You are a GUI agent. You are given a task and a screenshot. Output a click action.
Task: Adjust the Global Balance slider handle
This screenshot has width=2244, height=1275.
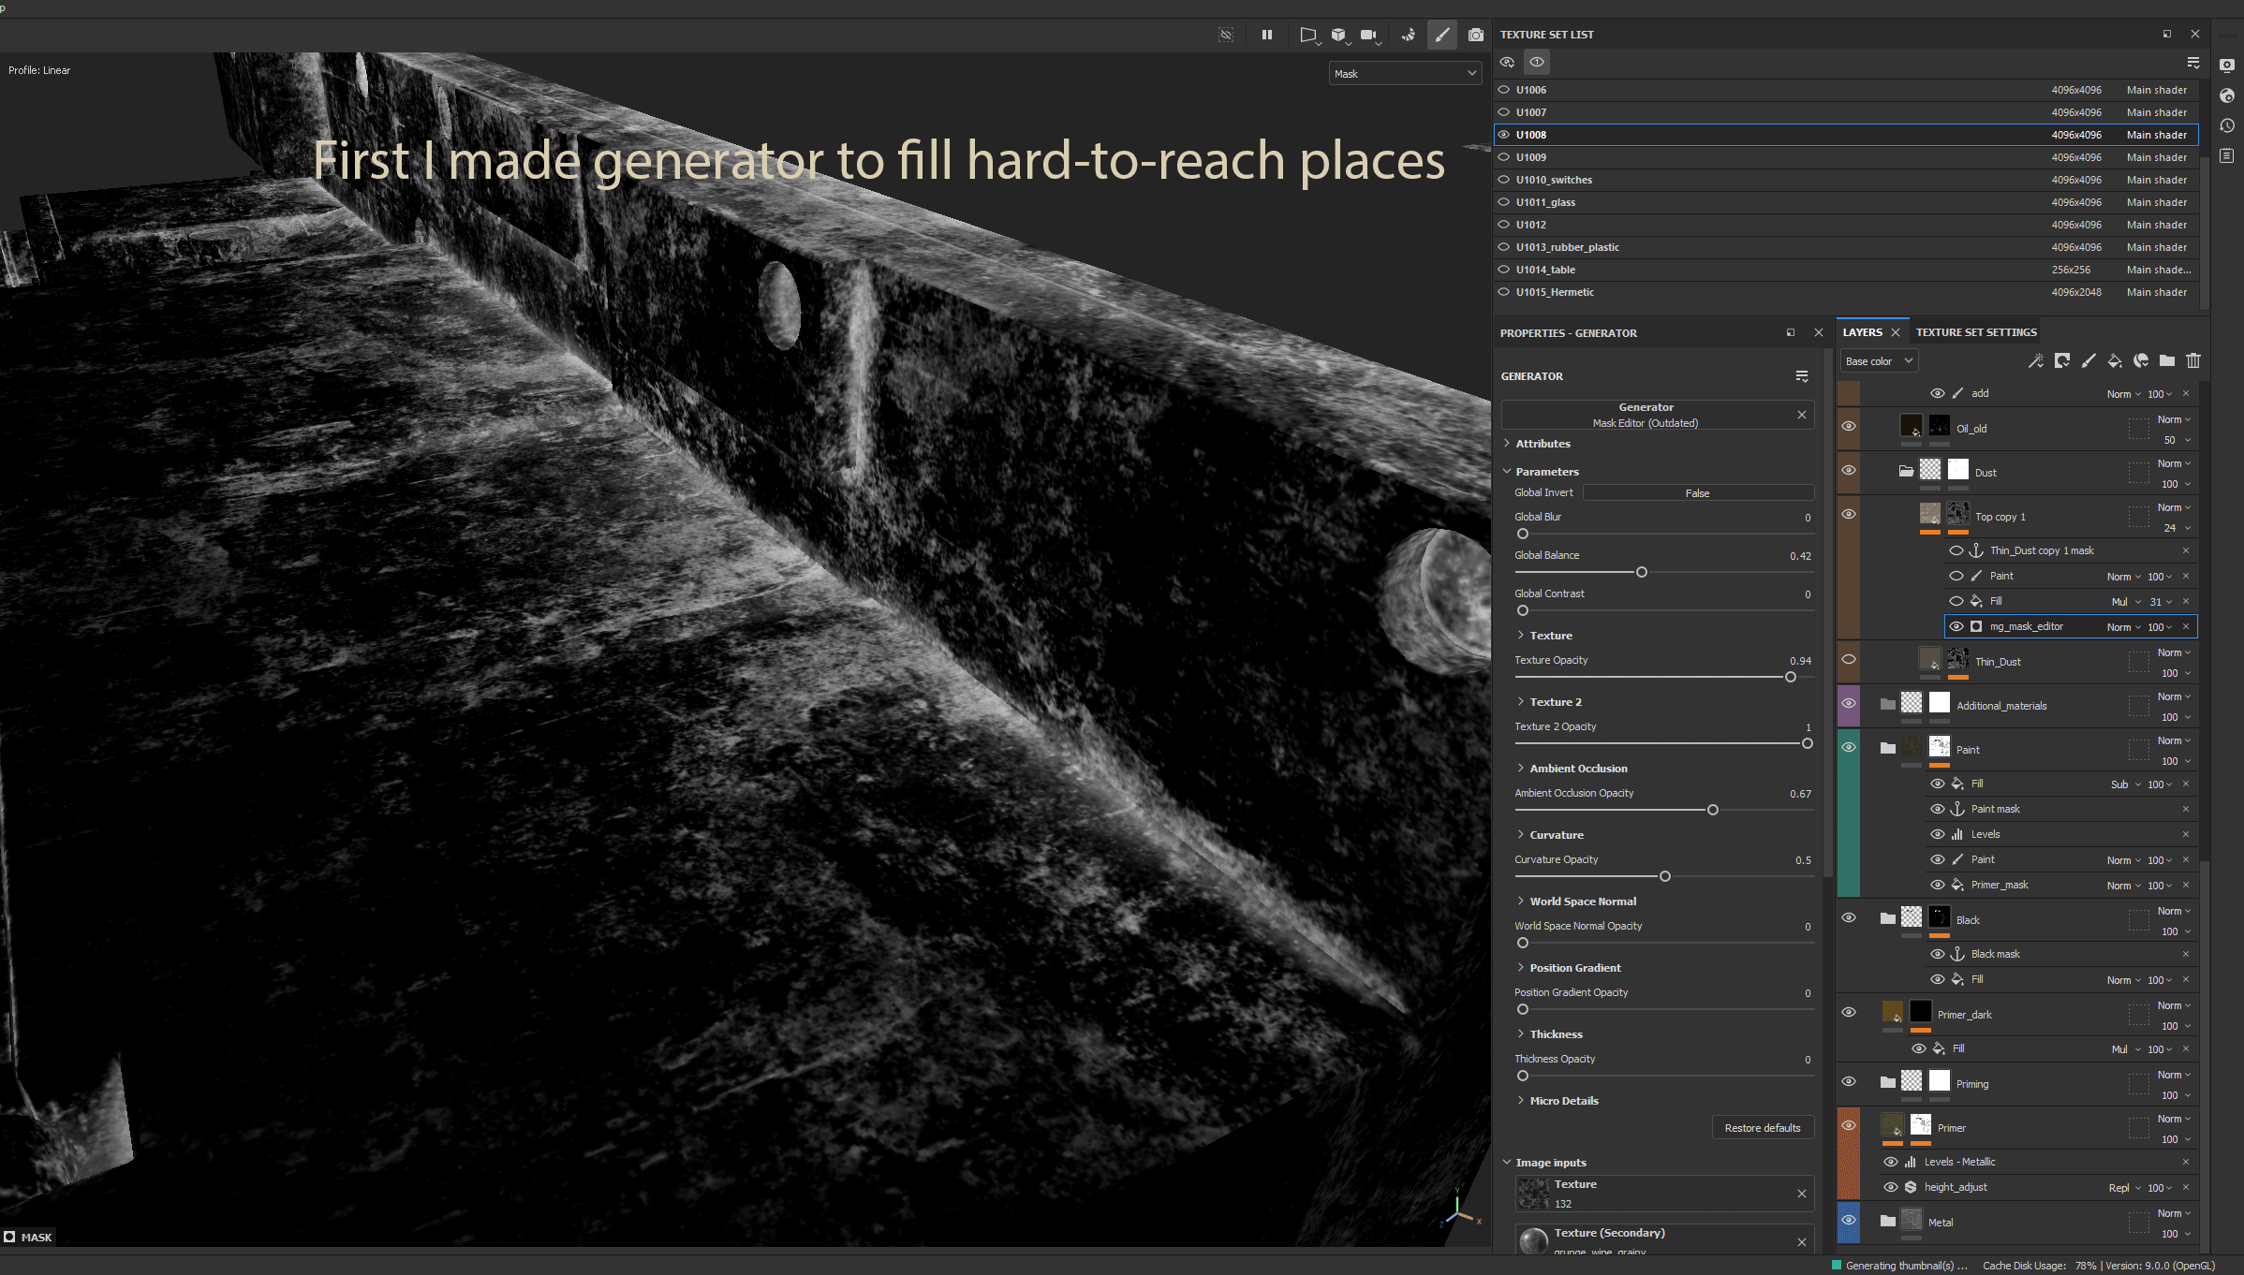pos(1641,572)
